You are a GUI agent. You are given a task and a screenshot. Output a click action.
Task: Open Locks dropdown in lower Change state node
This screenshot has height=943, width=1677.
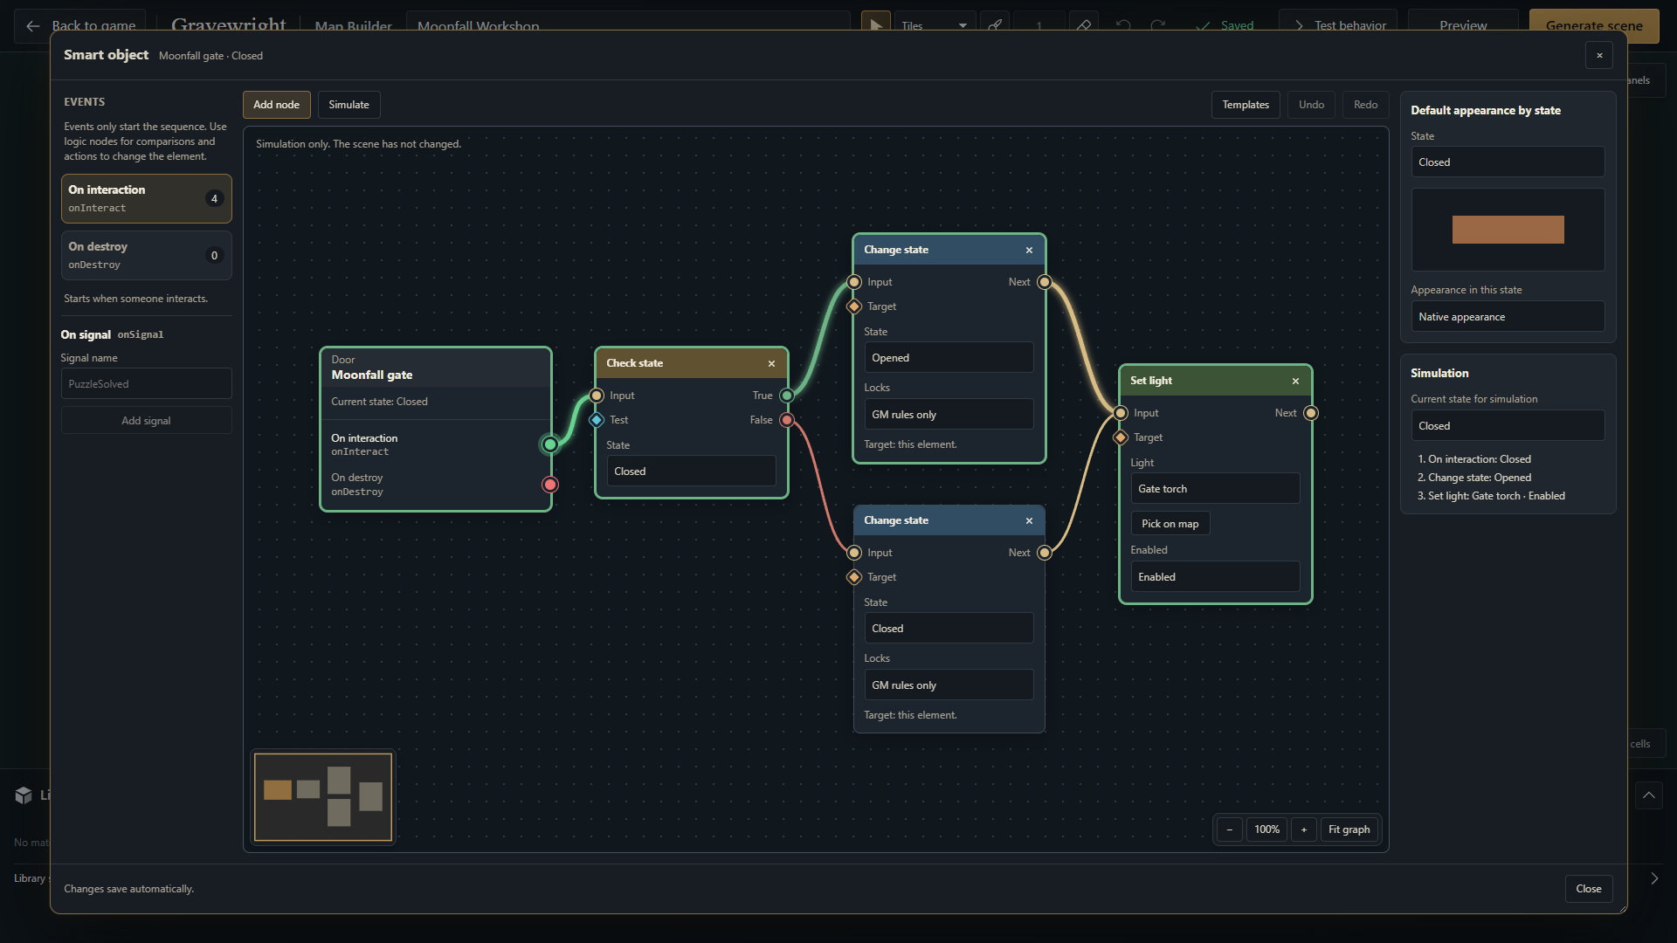949,685
